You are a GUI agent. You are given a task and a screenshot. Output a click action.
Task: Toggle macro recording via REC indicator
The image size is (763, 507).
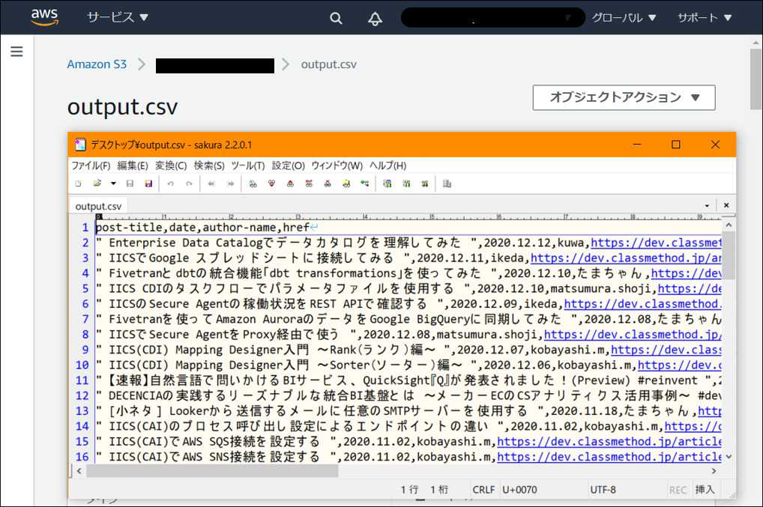678,489
